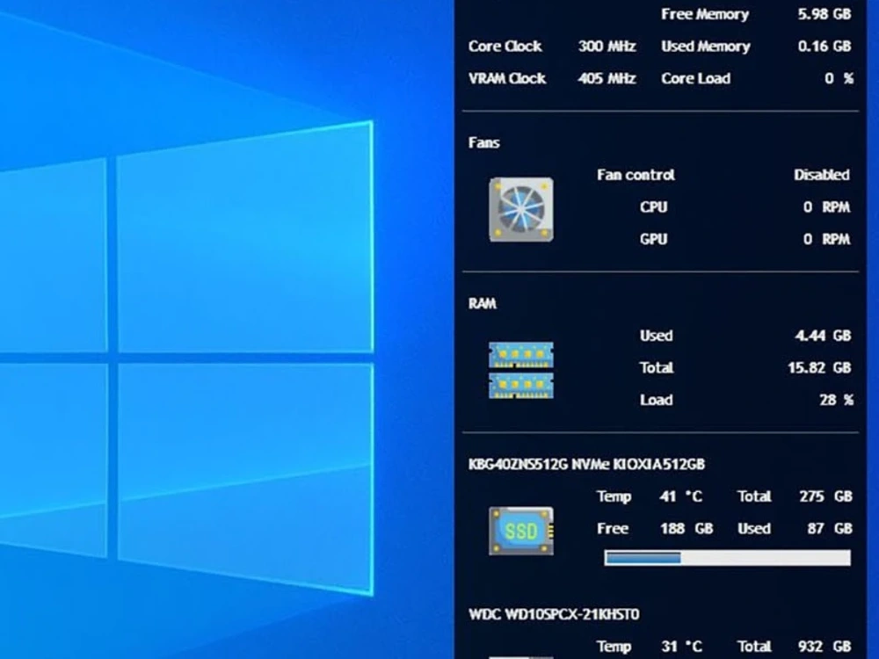
Task: Select the 'VRAM Clock' label
Action: click(x=507, y=78)
